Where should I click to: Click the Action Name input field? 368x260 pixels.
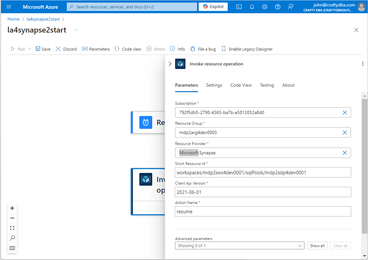tap(263, 212)
